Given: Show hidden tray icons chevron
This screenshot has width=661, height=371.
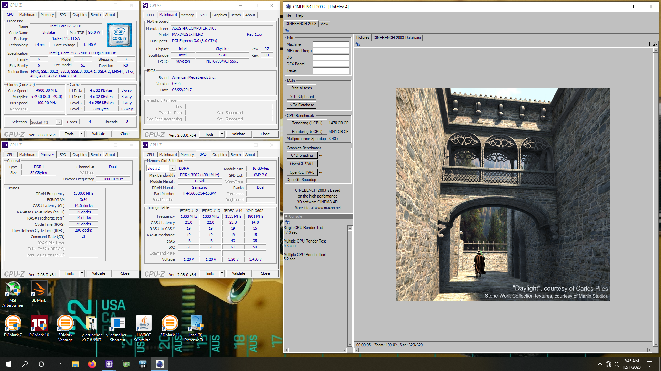Looking at the screenshot, I should tap(600, 364).
